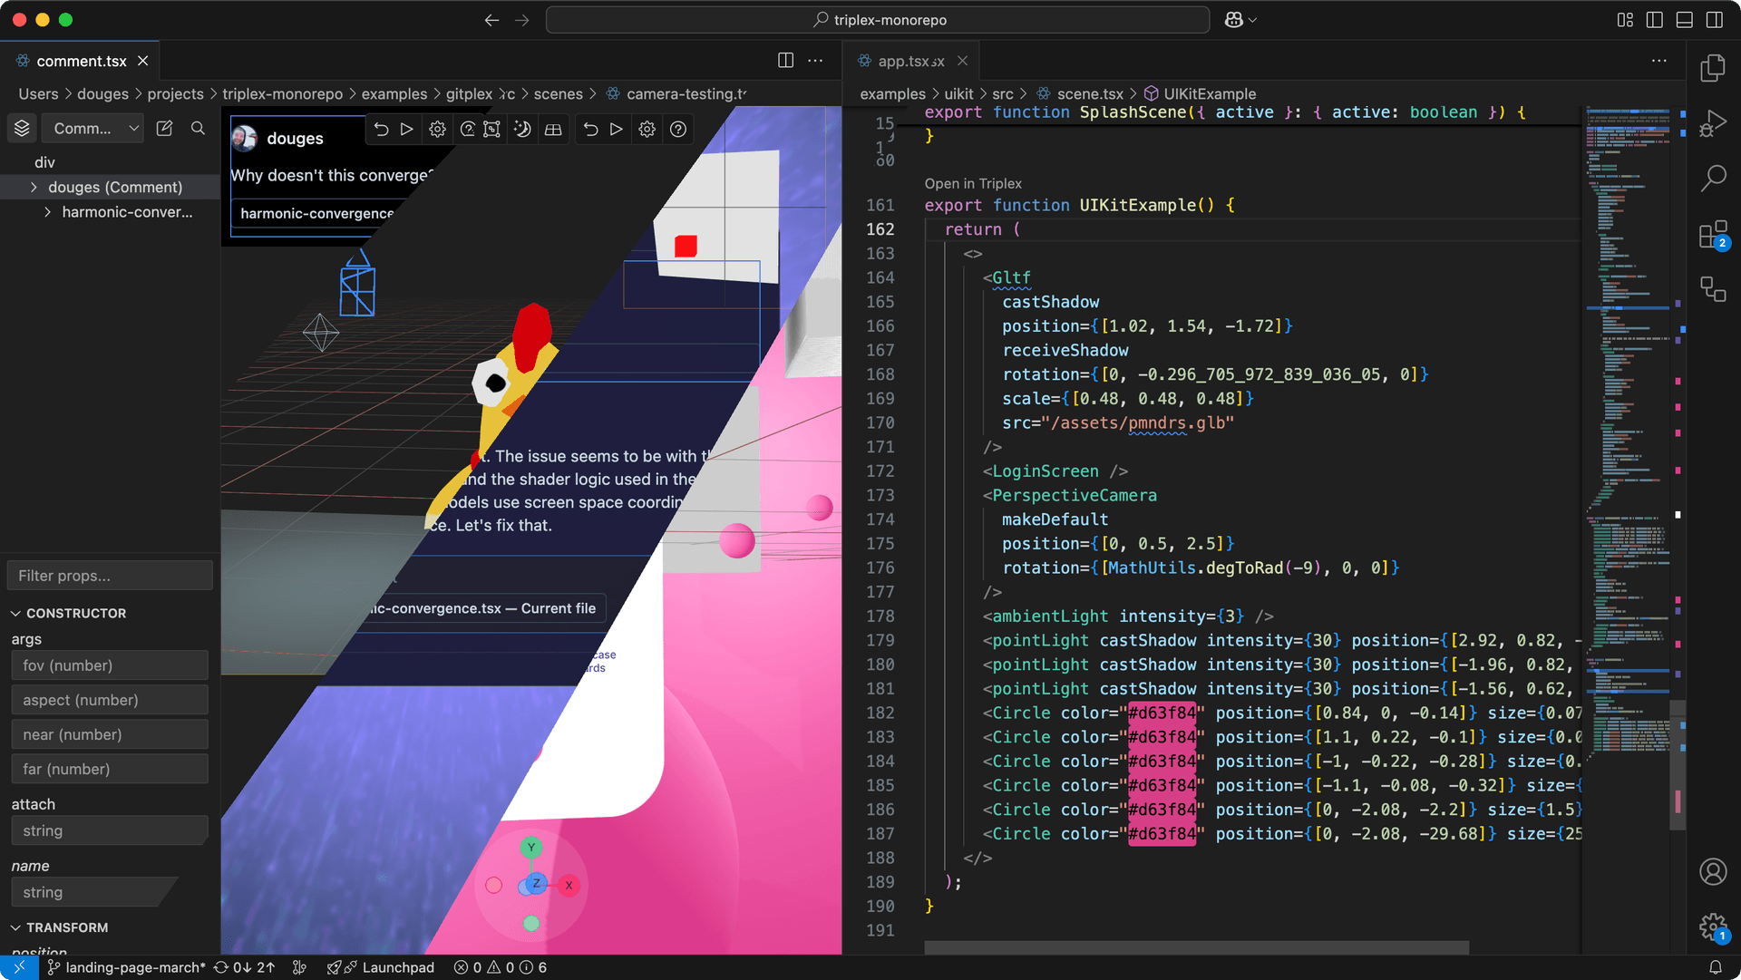Screen dimensions: 1741x980
Task: Switch to the app.tsx tab
Action: (909, 61)
